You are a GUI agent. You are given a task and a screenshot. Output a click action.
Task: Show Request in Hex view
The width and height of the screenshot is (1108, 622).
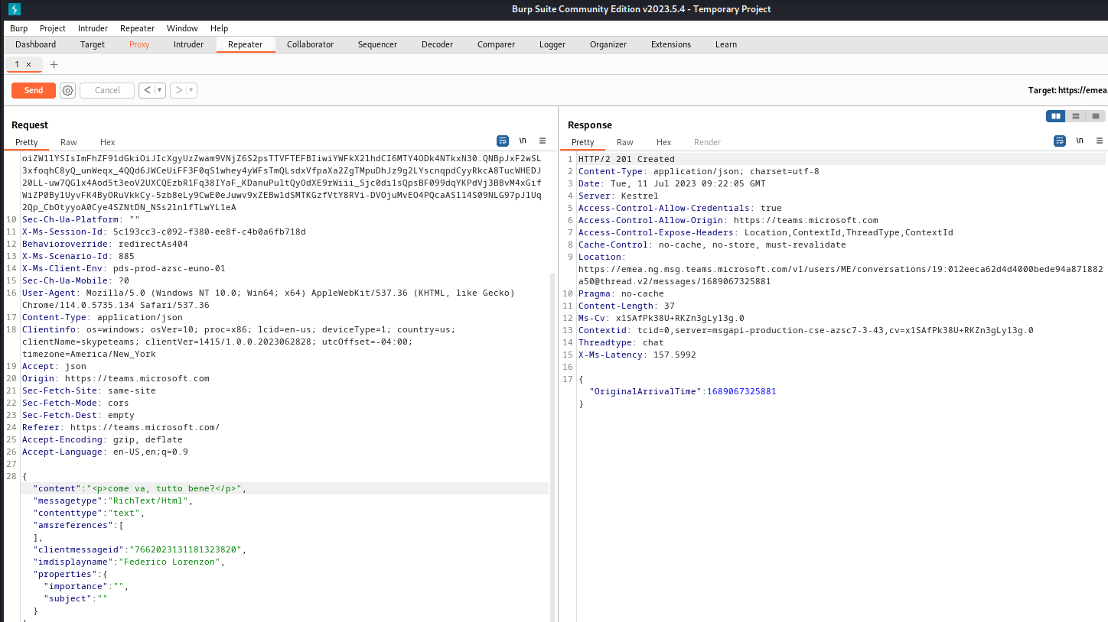[107, 142]
